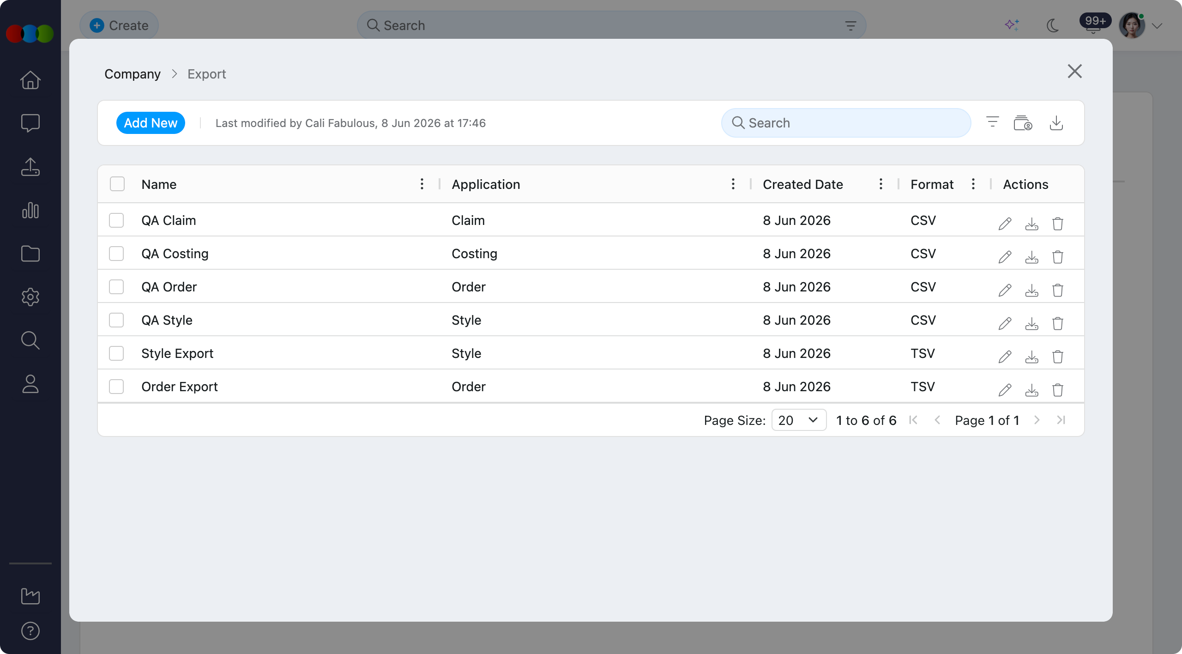Edit the QA Order export
Viewport: 1182px width, 654px height.
coord(1005,291)
